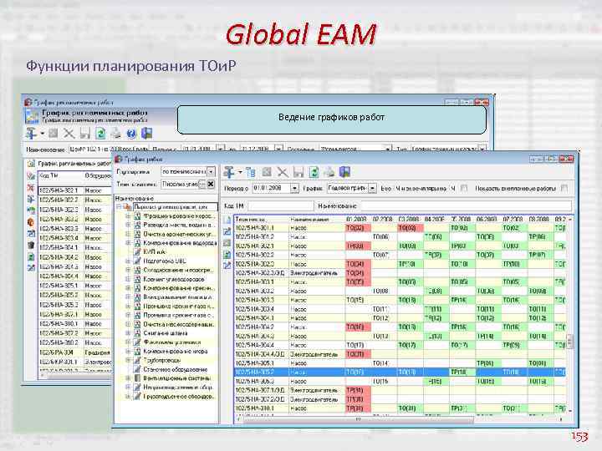Click red ТО(02) cell in row 102/5НА-301.1
Image resolution: width=602 pixels, height=451 pixels.
(358, 228)
